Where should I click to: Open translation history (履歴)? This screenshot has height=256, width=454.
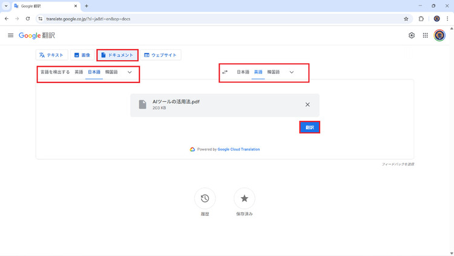coord(205,198)
